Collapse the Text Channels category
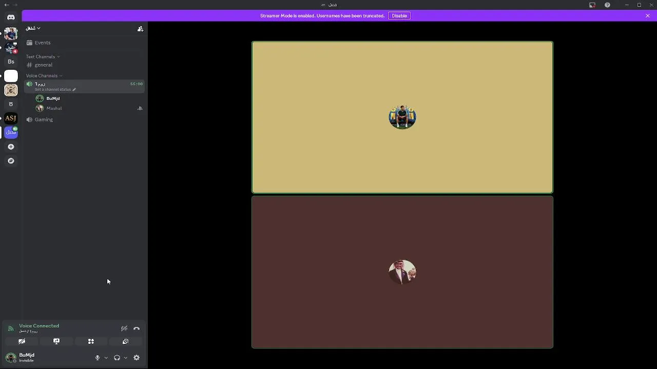The width and height of the screenshot is (657, 369). click(43, 56)
